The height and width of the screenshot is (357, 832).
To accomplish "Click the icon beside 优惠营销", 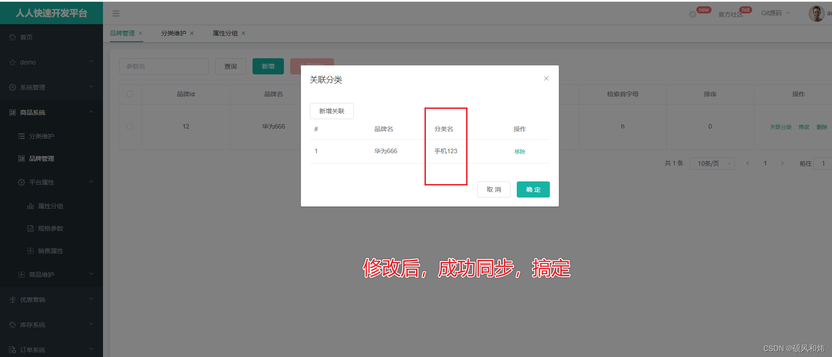I will tap(13, 300).
